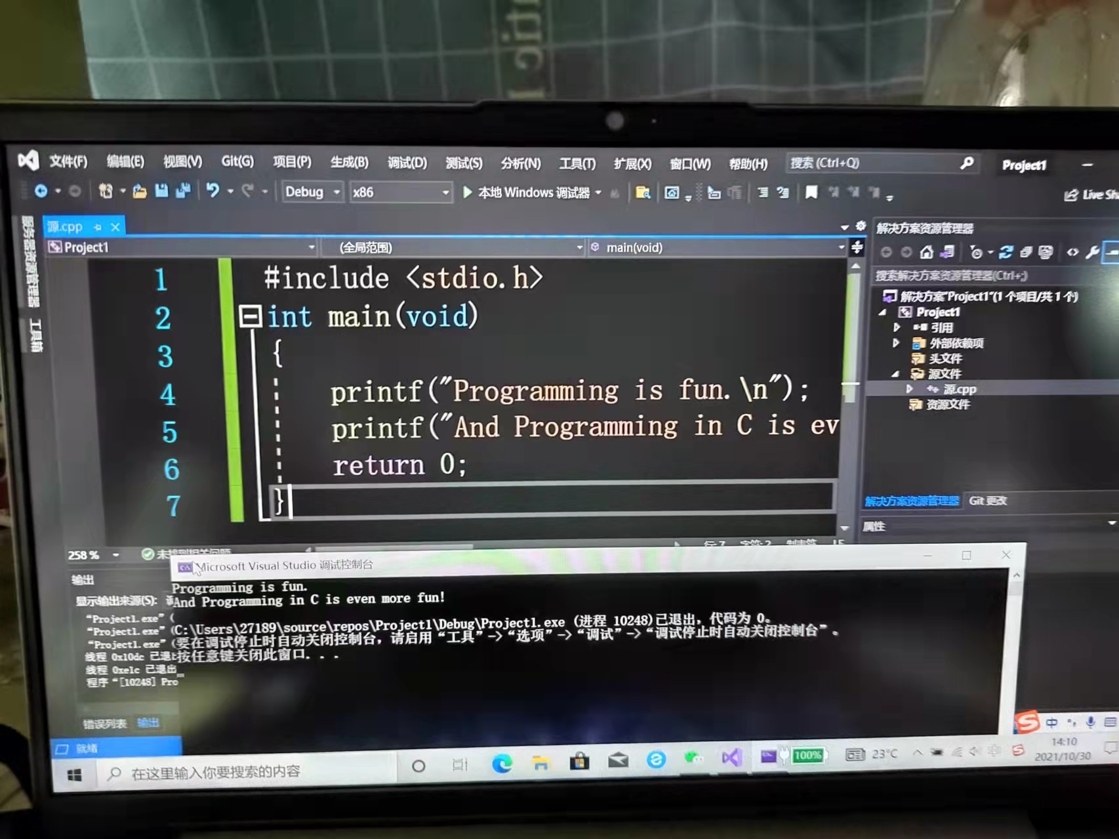The height and width of the screenshot is (839, 1119).
Task: Switch to the 错误列表 tab
Action: point(105,724)
